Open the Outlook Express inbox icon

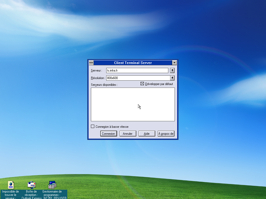click(x=31, y=185)
